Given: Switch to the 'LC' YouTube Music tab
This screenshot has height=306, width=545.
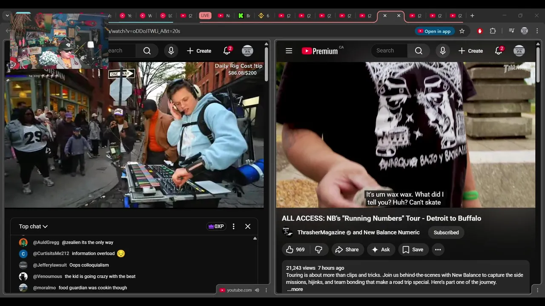Looking at the screenshot, I should (166, 16).
